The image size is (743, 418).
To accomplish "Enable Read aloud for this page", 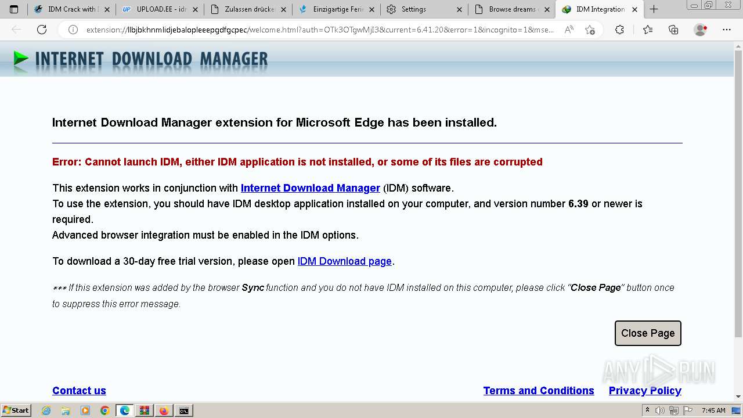I will [569, 30].
